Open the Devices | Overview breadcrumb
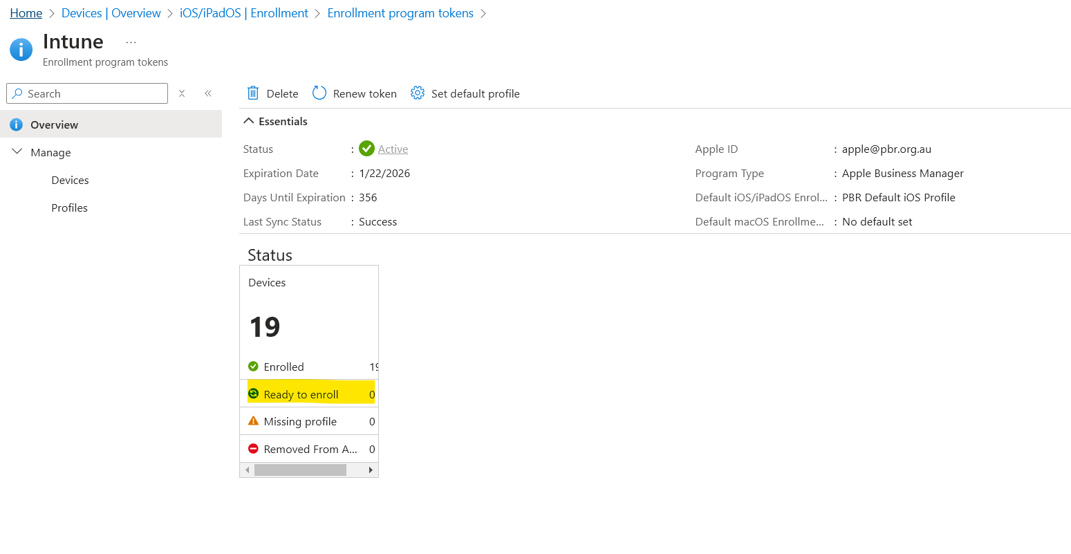 tap(111, 13)
